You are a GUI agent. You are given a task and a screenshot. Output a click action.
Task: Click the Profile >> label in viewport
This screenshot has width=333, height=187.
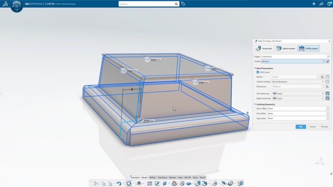[x=148, y=121]
